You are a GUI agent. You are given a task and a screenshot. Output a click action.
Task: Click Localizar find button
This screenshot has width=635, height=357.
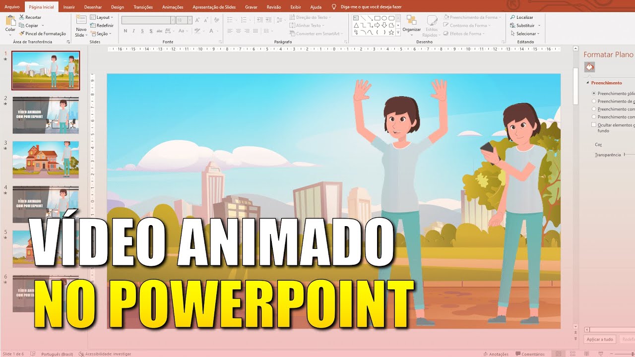pyautogui.click(x=522, y=17)
